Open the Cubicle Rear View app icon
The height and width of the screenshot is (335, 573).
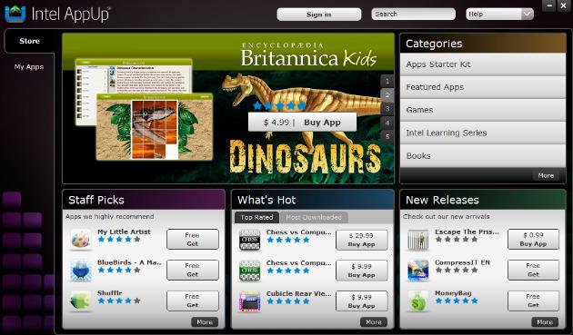pyautogui.click(x=249, y=301)
